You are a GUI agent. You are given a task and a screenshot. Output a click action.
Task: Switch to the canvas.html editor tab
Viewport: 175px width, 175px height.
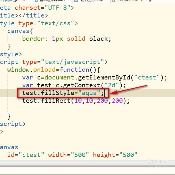128,1
